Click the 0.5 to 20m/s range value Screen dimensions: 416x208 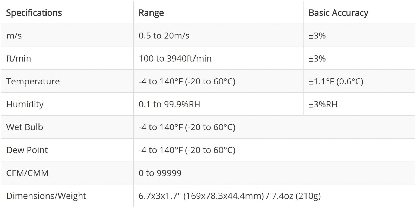(164, 36)
